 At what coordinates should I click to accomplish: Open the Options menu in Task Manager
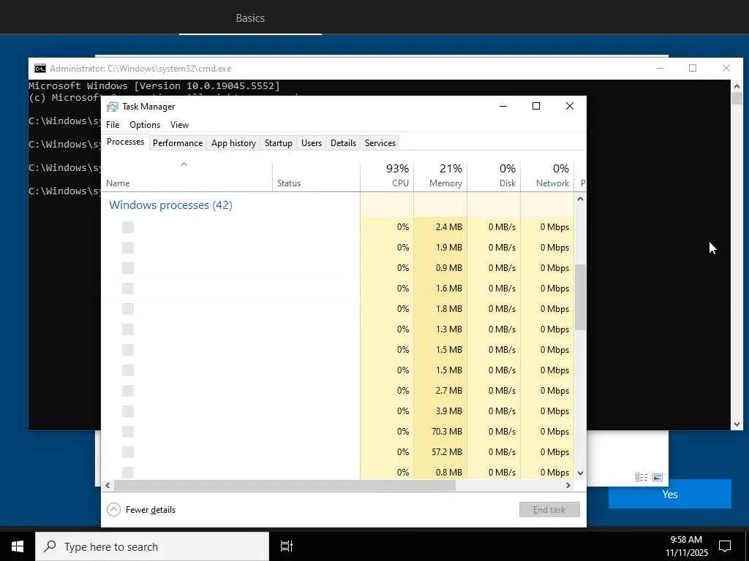pos(145,125)
